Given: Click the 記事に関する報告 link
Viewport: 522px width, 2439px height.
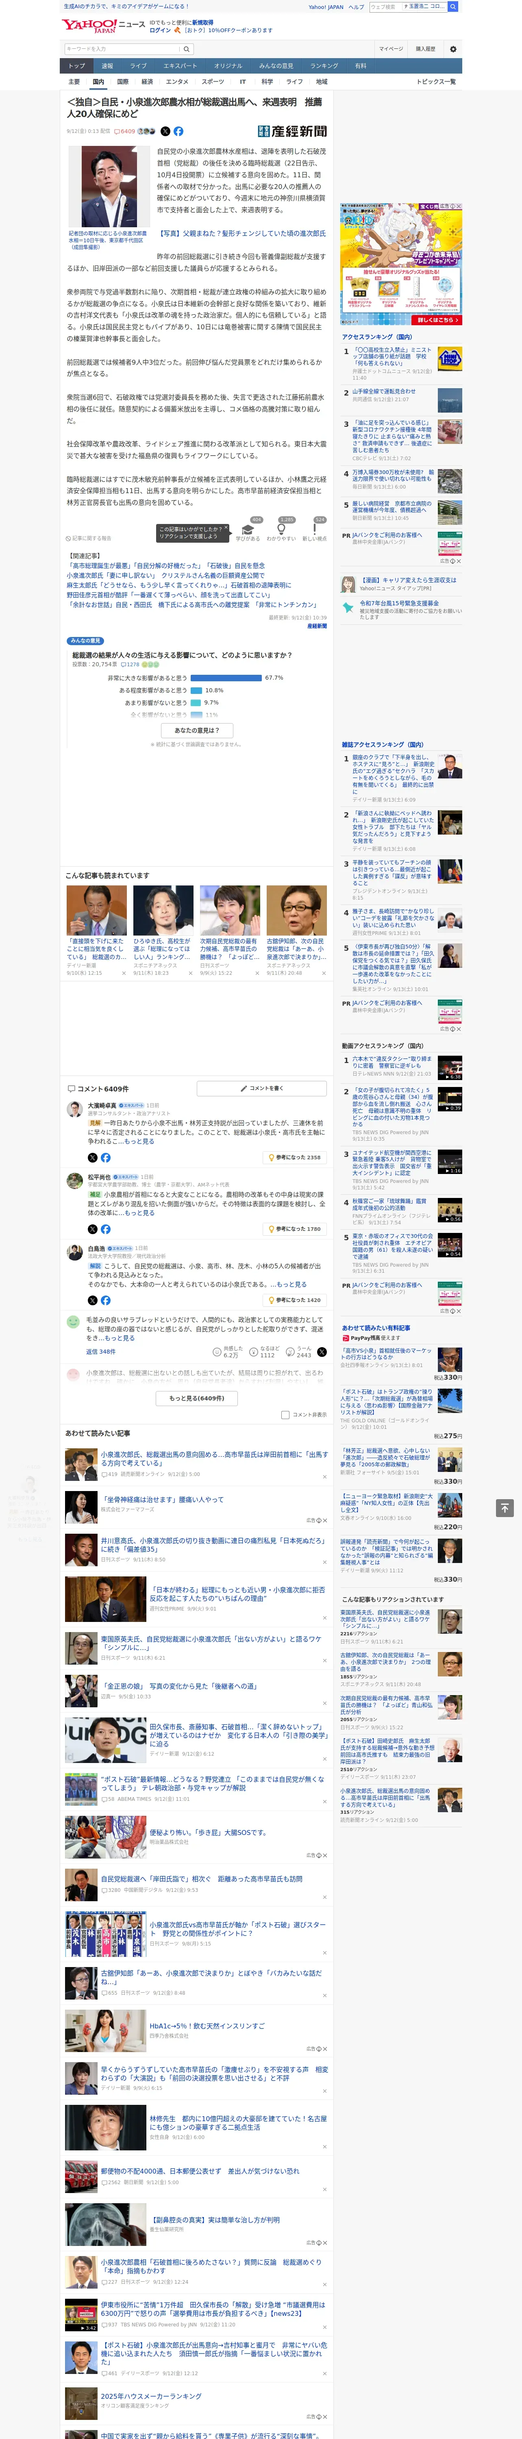Looking at the screenshot, I should [89, 538].
